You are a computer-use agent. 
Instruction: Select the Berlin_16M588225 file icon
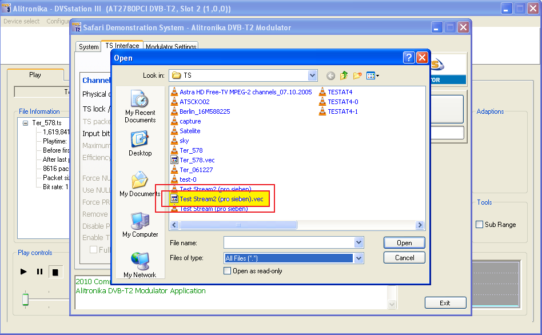pyautogui.click(x=174, y=111)
